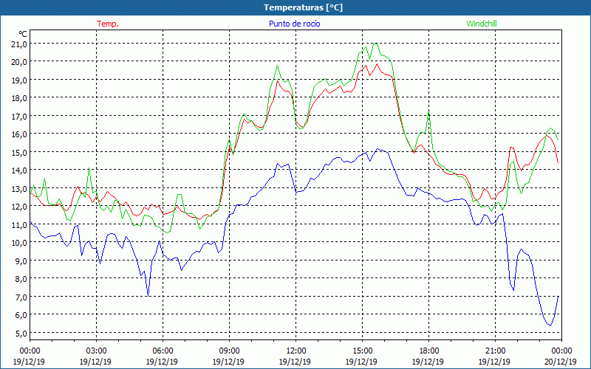Click the '14,0' y-axis value

click(x=20, y=170)
